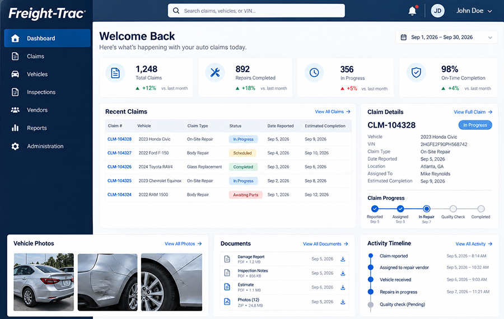
Task: Open the full silver car rear photo
Action: (x=44, y=282)
